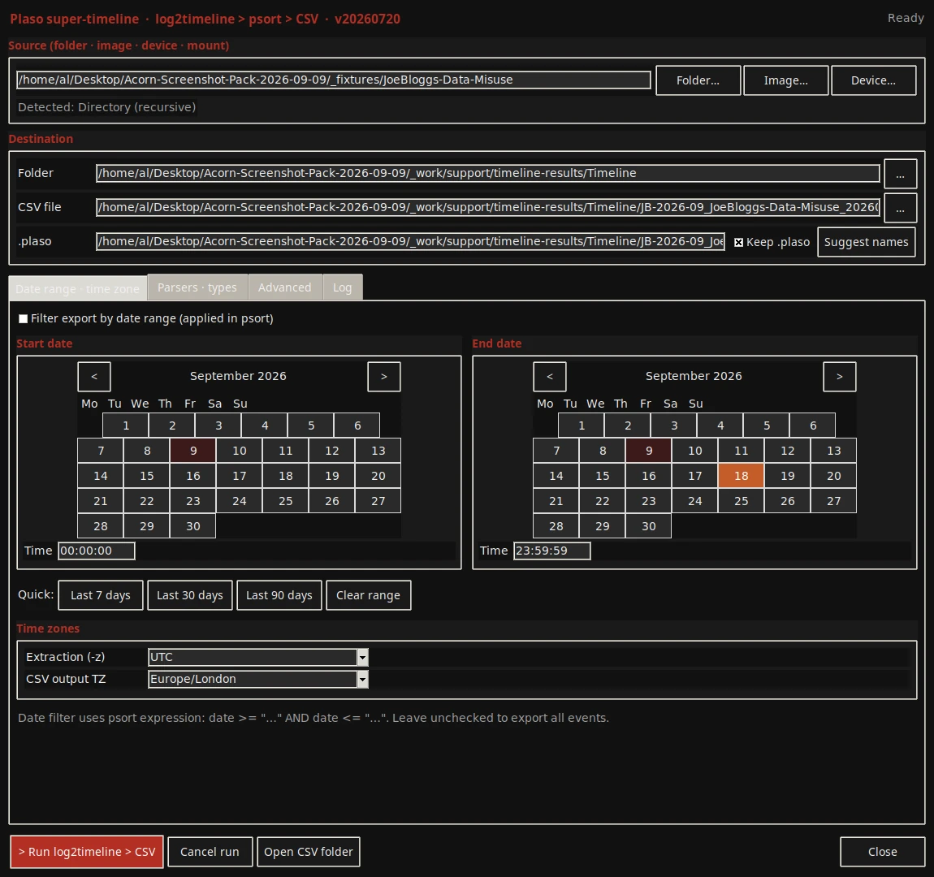Select day 24 in Start date calendar
This screenshot has height=877, width=934.
pos(240,501)
